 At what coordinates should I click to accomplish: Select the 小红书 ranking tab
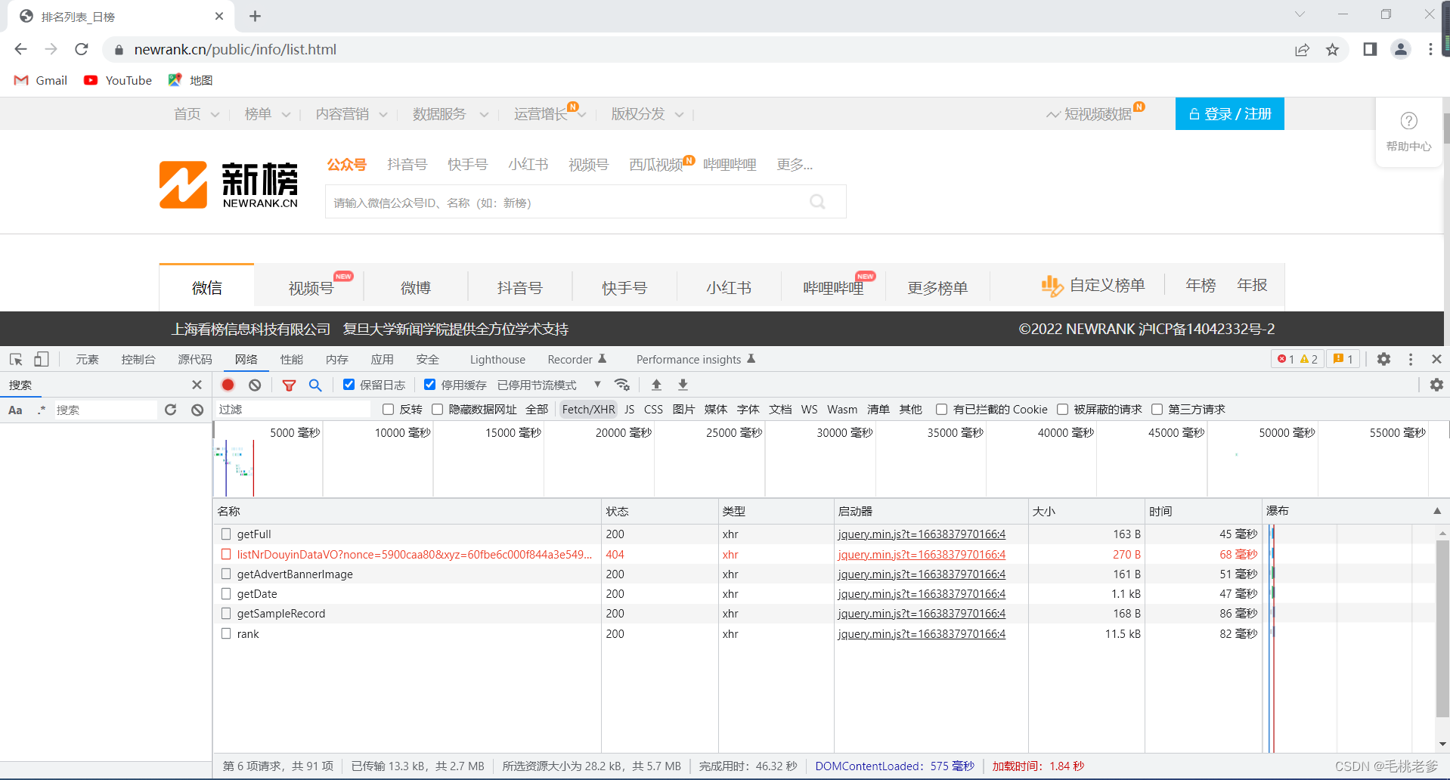pos(729,287)
